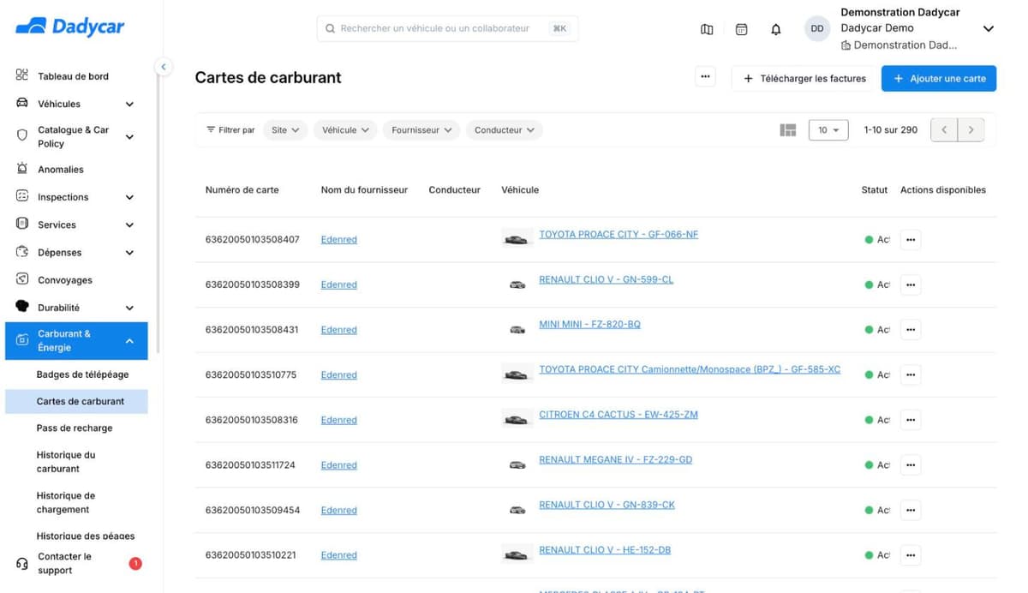Click Citroen C4 Cactus vehicle thumbnail
Viewport: 1028px width, 593px height.
tap(517, 420)
